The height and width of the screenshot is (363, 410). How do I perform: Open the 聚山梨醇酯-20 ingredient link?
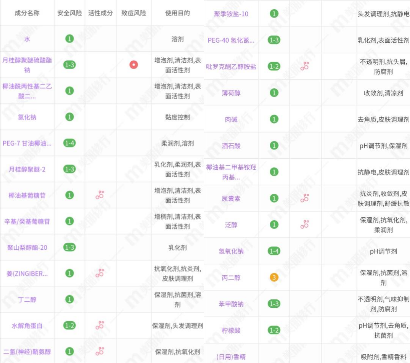(x=27, y=247)
